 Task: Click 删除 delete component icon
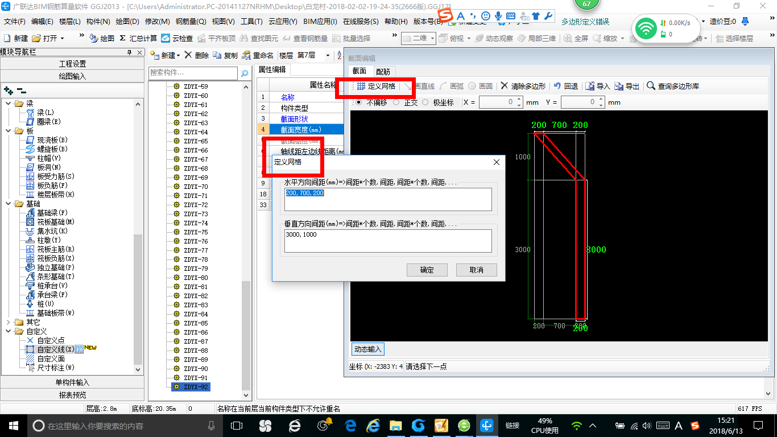coord(197,55)
